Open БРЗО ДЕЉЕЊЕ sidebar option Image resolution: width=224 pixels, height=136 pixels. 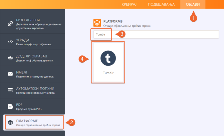coord(32,21)
